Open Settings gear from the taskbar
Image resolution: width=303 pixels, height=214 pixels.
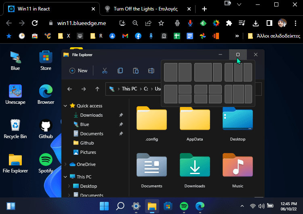click(x=136, y=206)
